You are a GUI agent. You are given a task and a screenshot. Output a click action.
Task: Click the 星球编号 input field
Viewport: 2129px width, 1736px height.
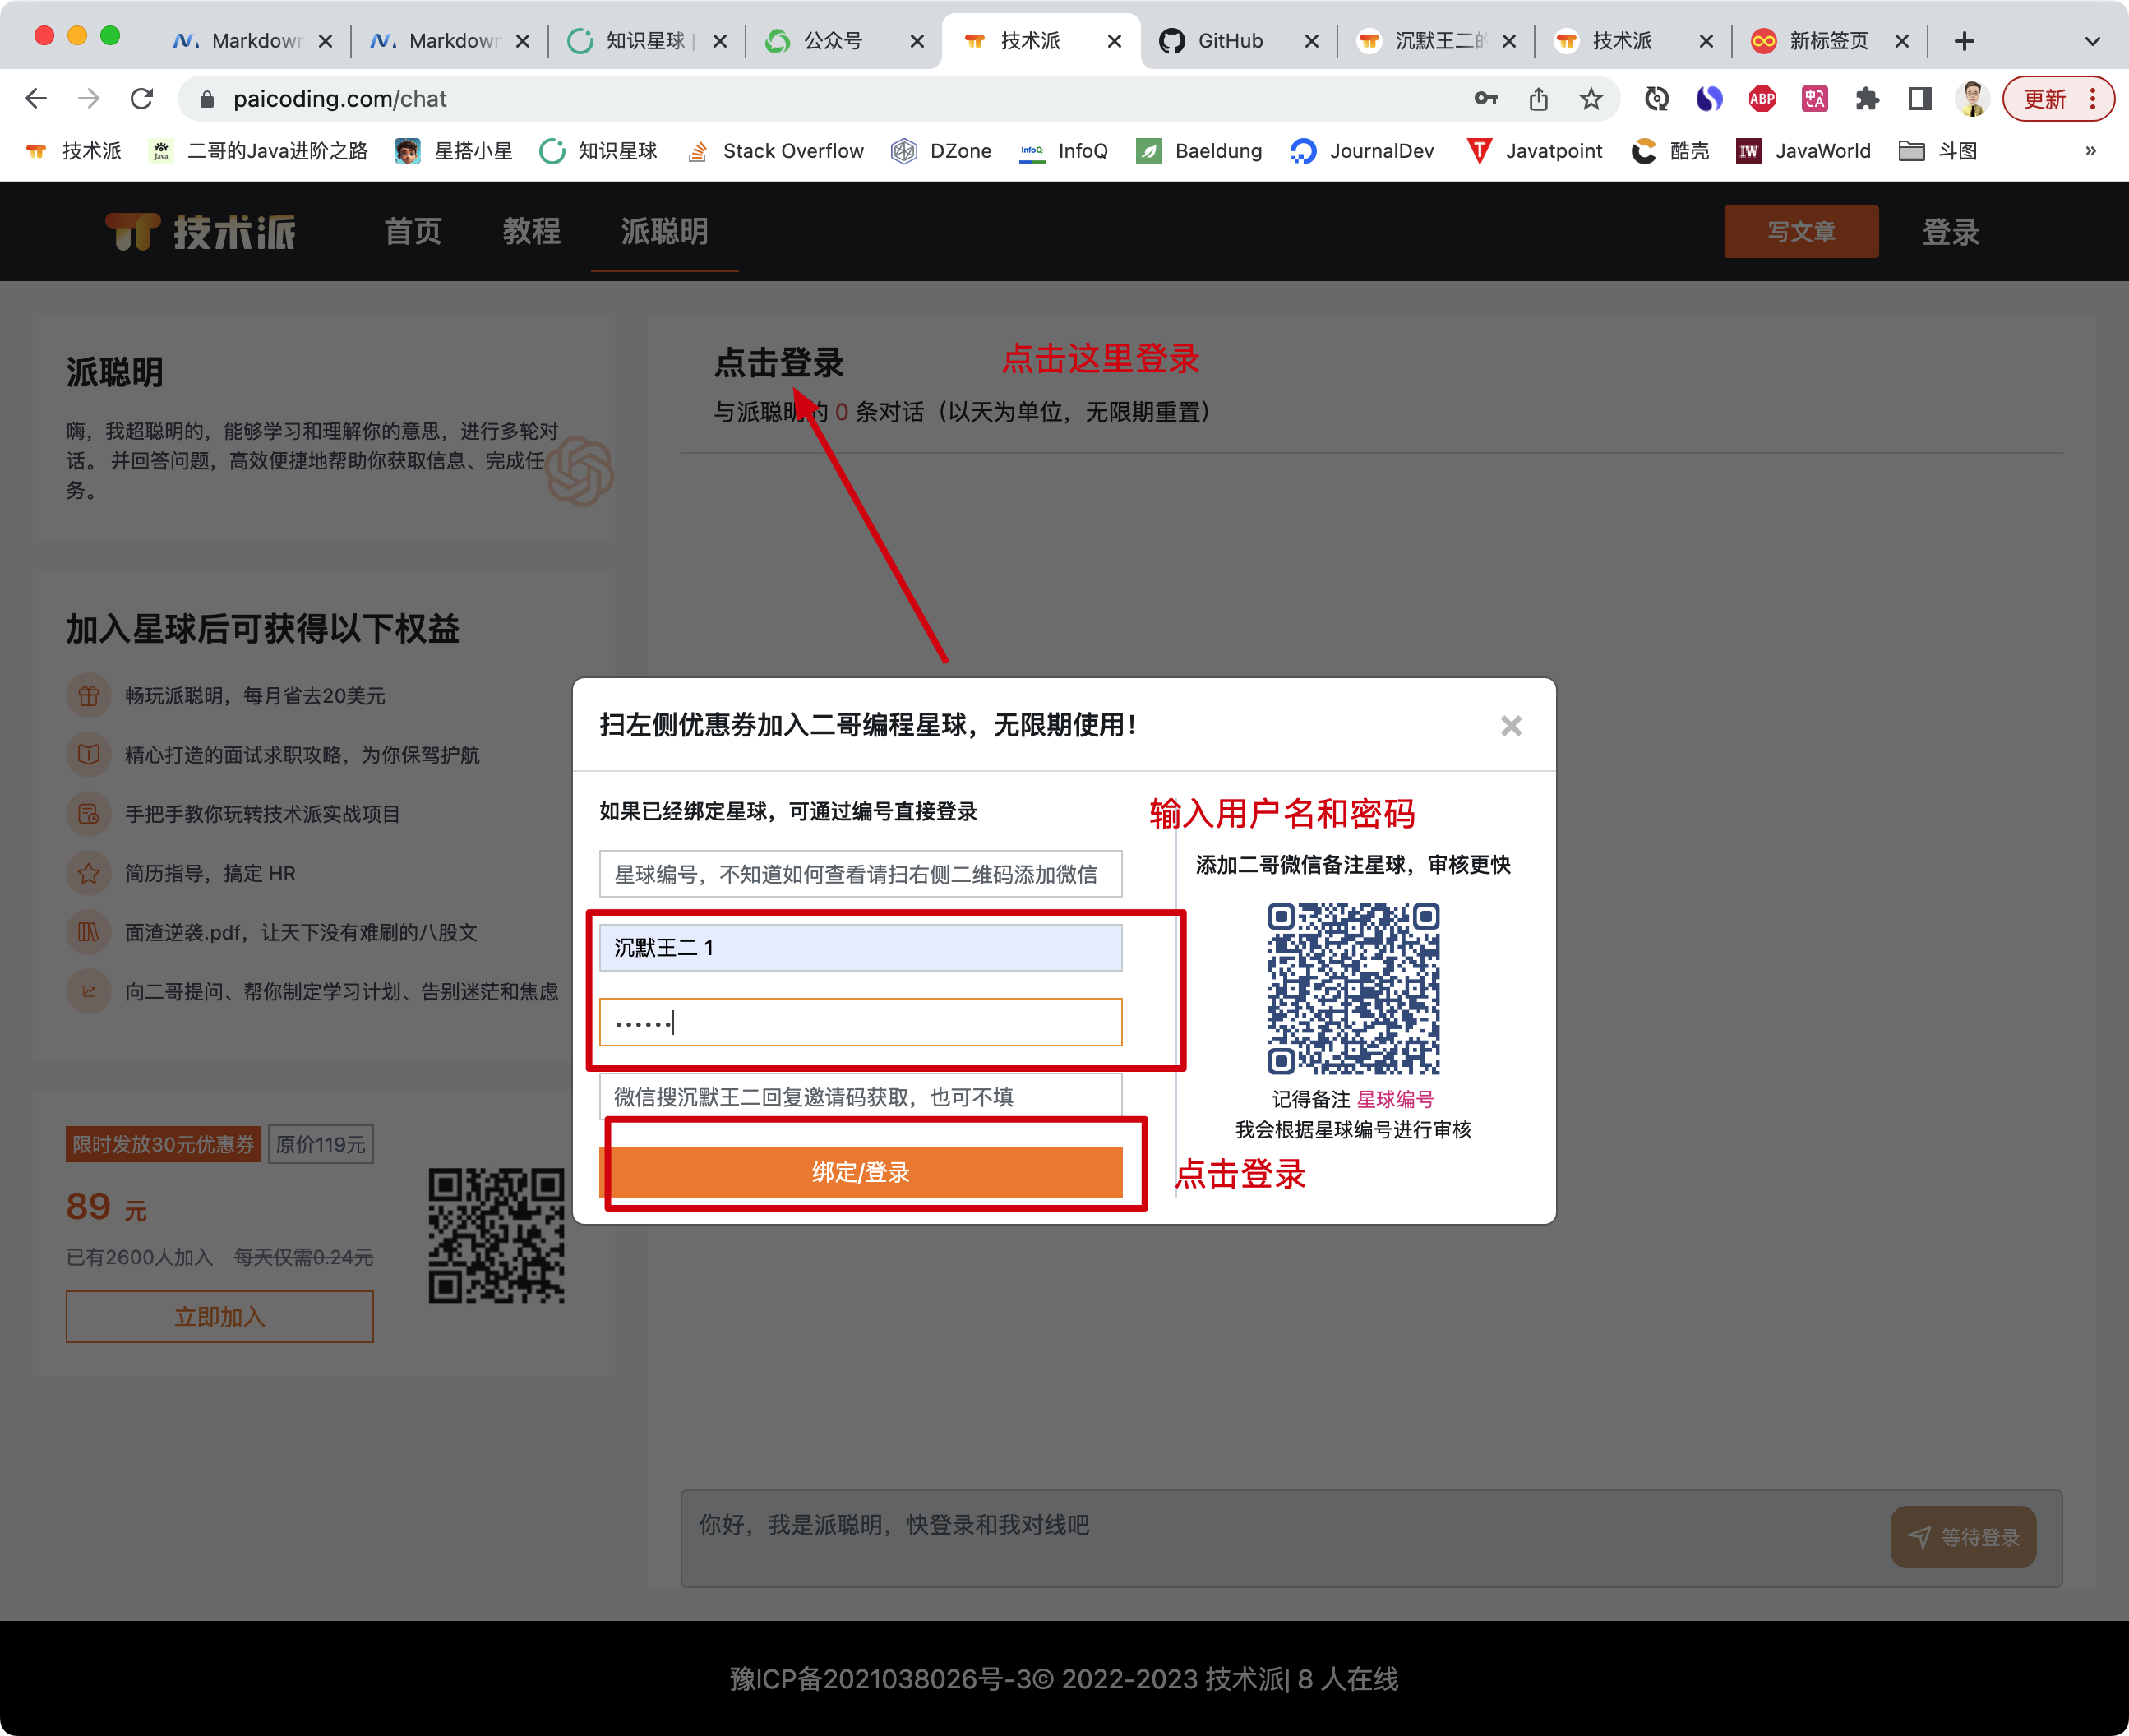860,874
